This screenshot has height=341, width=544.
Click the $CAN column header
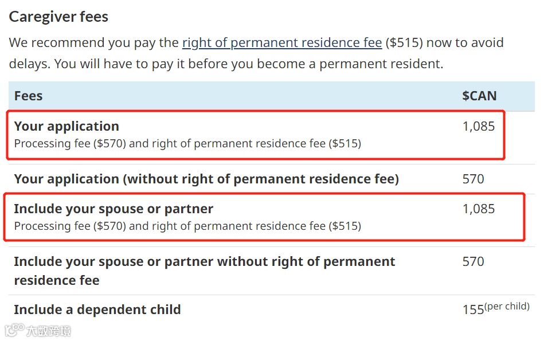tap(479, 96)
